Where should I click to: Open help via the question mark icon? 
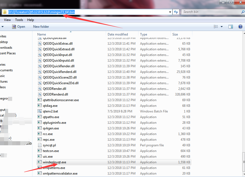(240, 27)
